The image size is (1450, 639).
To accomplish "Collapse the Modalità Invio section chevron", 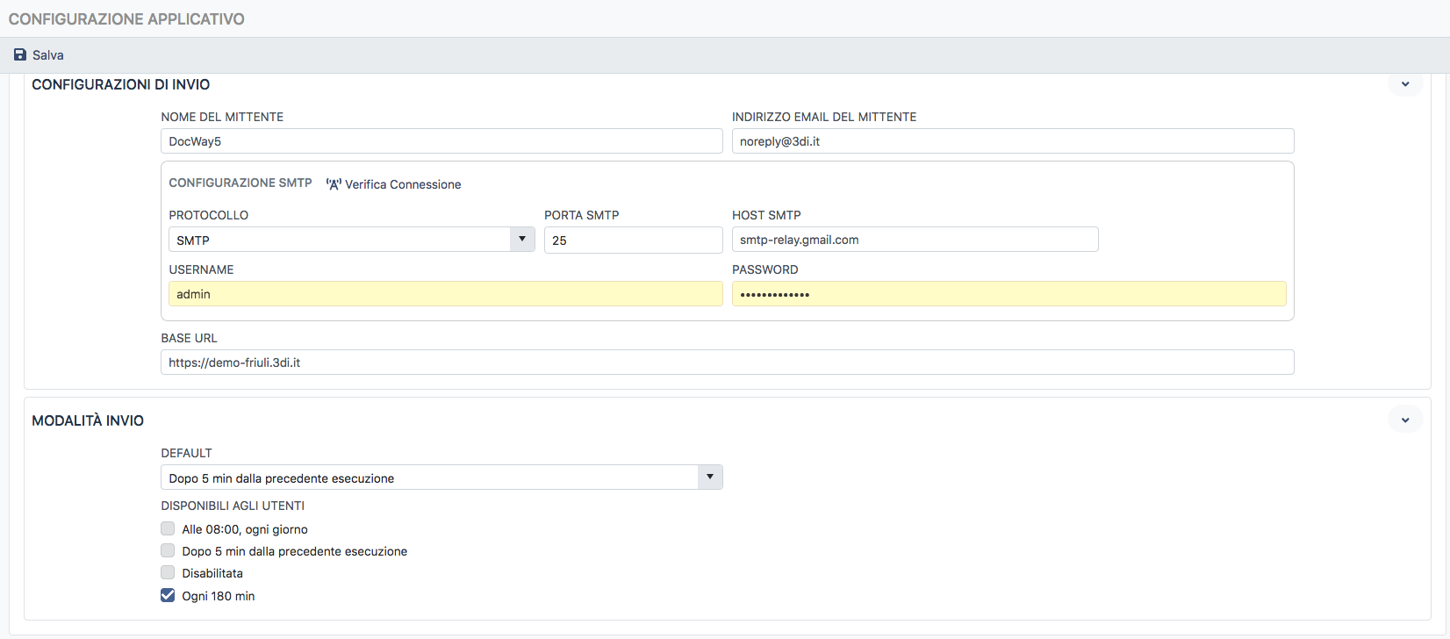I will coord(1404,420).
